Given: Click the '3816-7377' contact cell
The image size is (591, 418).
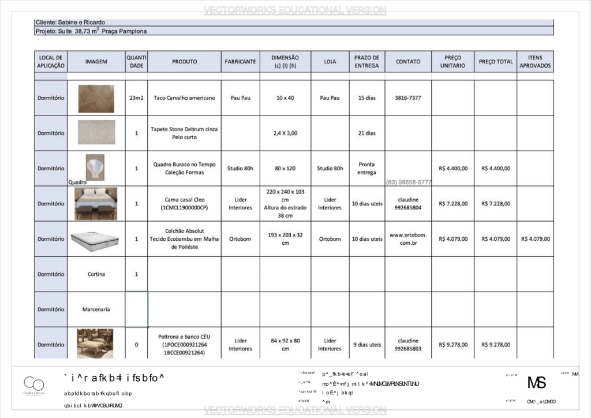Looking at the screenshot, I should [x=408, y=98].
